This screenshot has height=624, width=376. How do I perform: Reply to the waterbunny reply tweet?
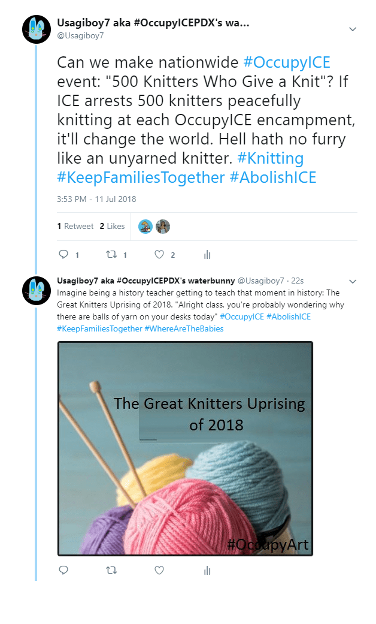pos(64,571)
